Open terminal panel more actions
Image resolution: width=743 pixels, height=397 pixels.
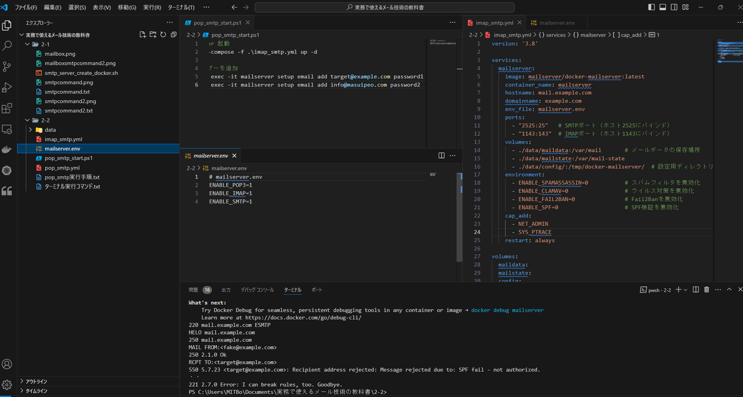pyautogui.click(x=718, y=289)
